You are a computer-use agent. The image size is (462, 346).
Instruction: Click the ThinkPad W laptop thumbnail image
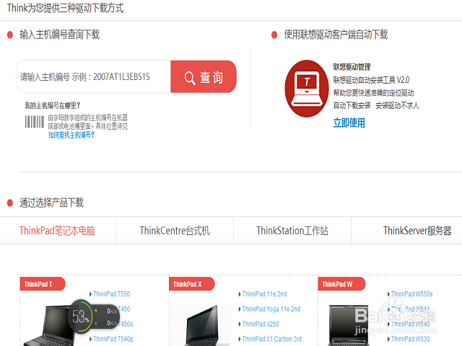pyautogui.click(x=349, y=325)
